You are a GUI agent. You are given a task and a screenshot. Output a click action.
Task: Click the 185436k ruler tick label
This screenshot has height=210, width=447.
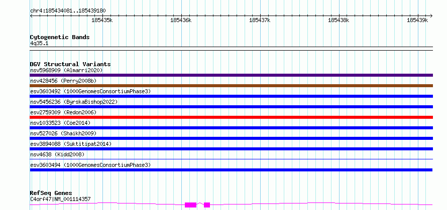click(x=181, y=20)
